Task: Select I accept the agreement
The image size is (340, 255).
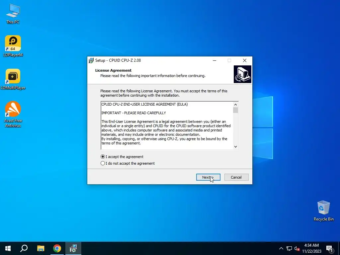Action: (x=122, y=157)
